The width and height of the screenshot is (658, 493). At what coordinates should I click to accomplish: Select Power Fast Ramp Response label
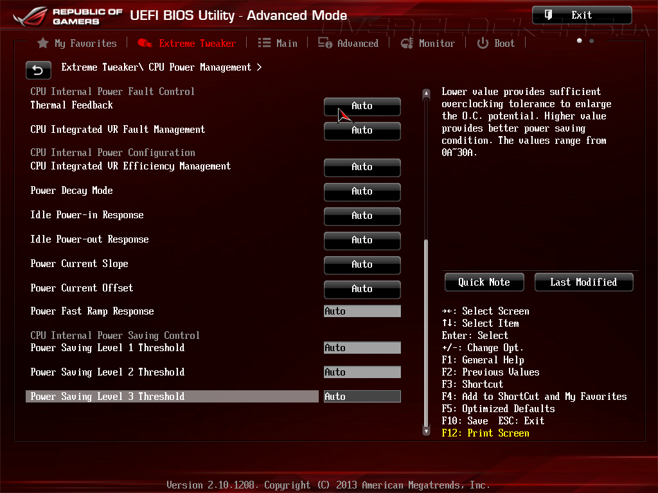tap(93, 311)
